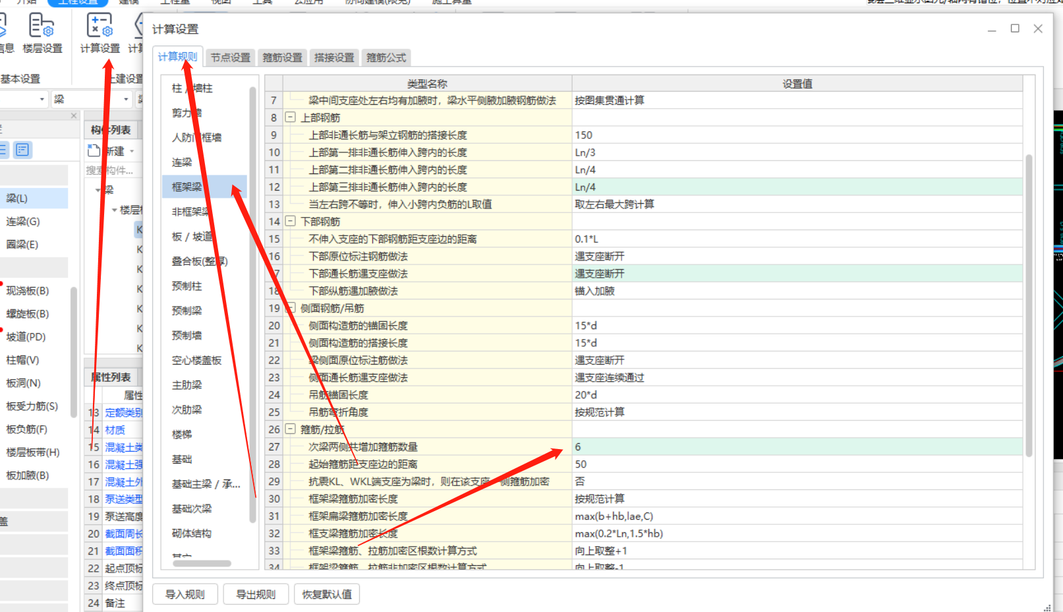Click the 0.1*L setting value
This screenshot has width=1063, height=612.
797,239
